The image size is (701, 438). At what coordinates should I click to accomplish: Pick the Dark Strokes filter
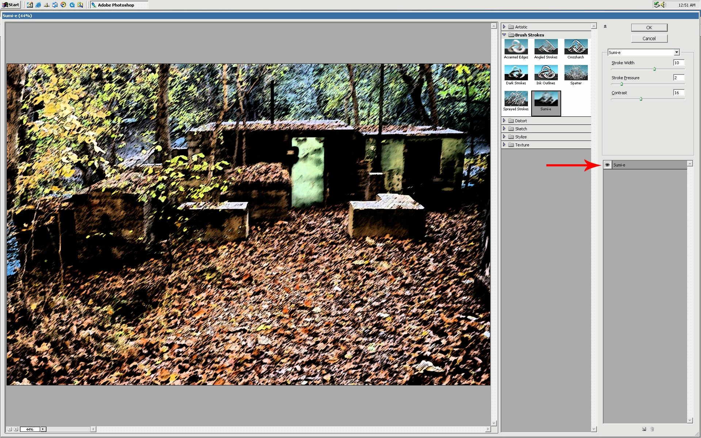tap(516, 73)
